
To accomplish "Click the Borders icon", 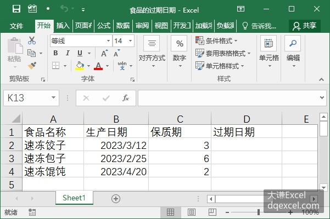I will pos(56,66).
